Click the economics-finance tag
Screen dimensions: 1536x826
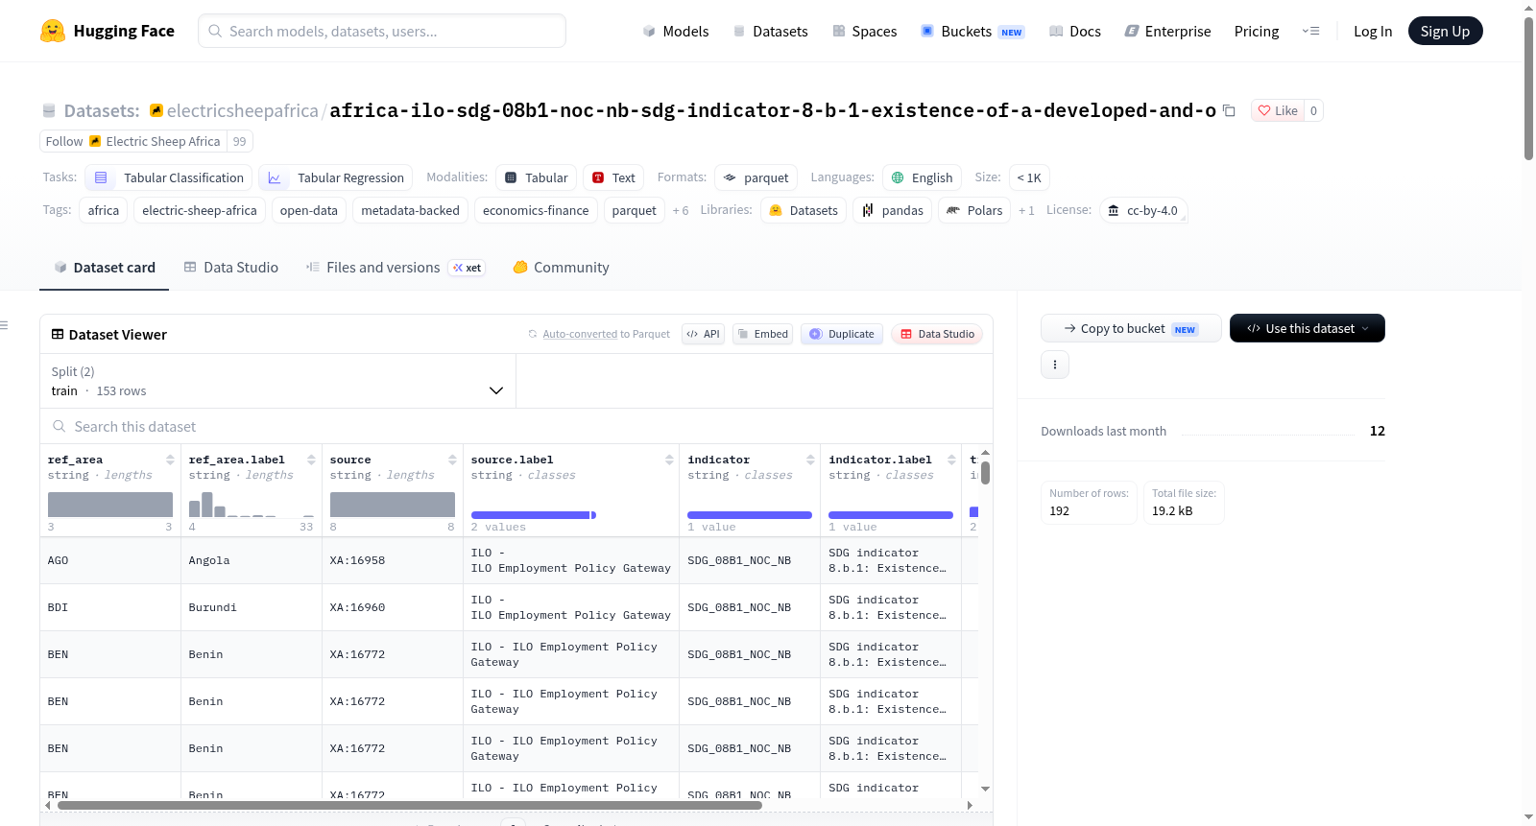coord(536,210)
